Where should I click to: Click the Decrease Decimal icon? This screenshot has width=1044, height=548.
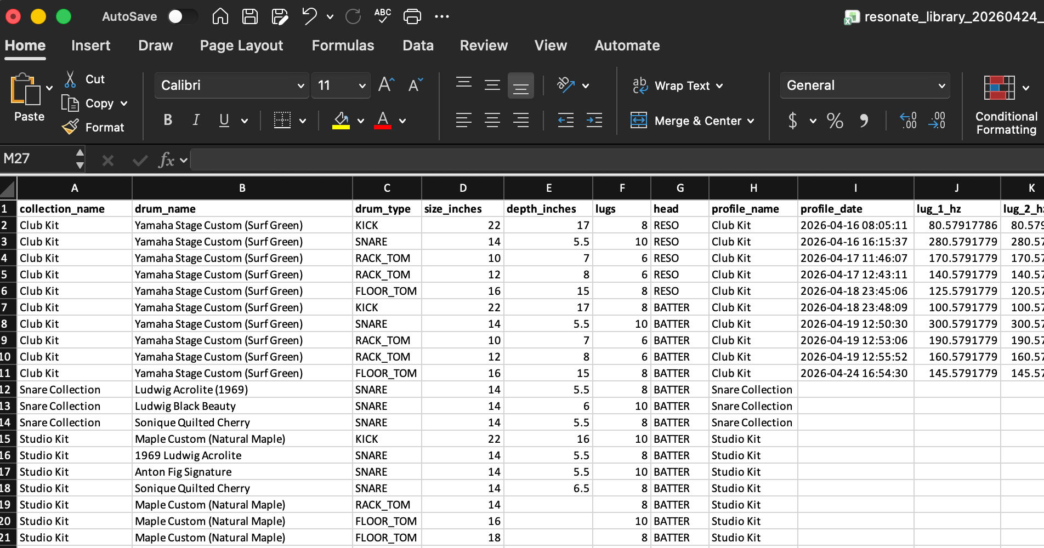937,121
